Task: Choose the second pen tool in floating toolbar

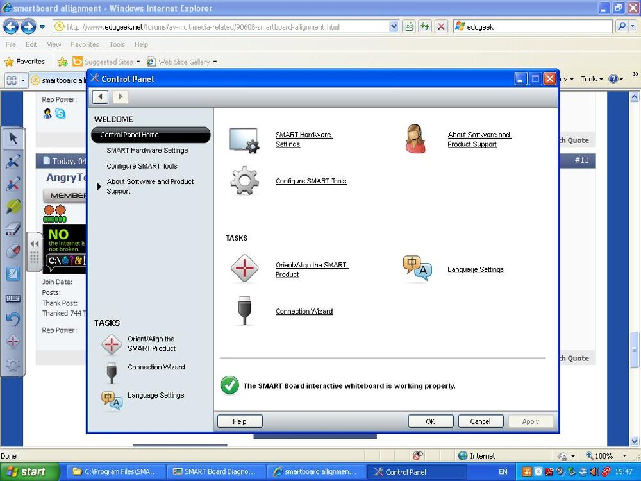Action: (13, 183)
